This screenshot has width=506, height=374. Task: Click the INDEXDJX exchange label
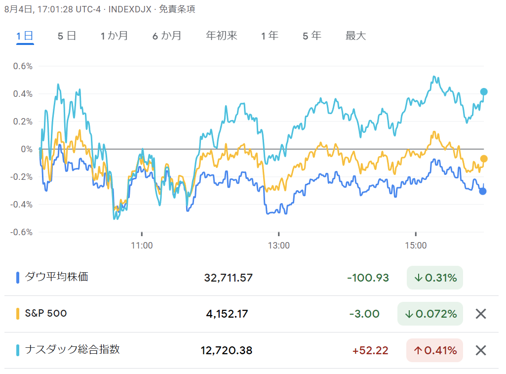pos(130,9)
